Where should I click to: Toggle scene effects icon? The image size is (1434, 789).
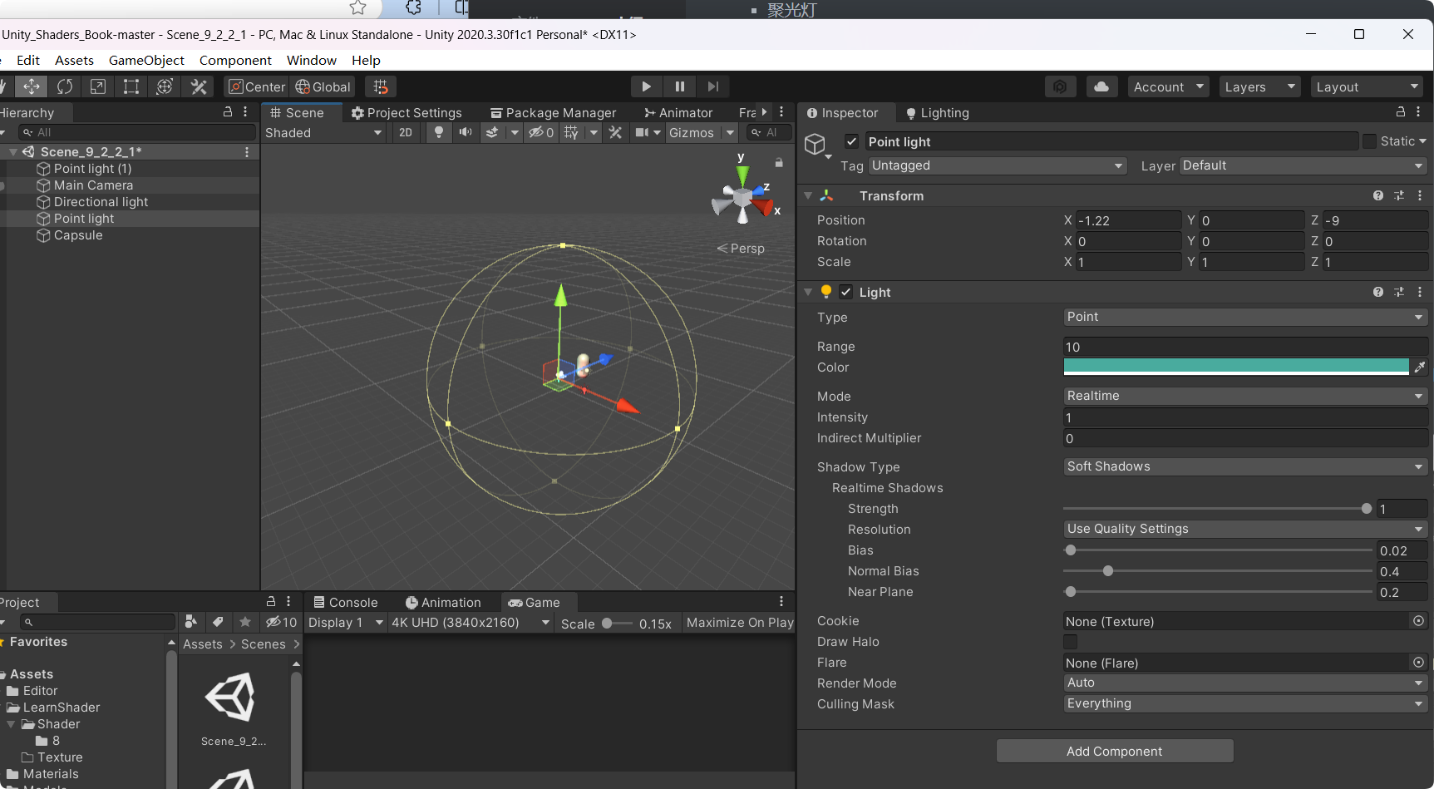[x=492, y=132]
